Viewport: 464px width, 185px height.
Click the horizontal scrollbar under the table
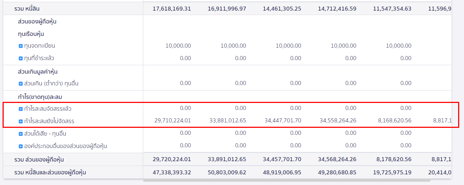point(287,180)
